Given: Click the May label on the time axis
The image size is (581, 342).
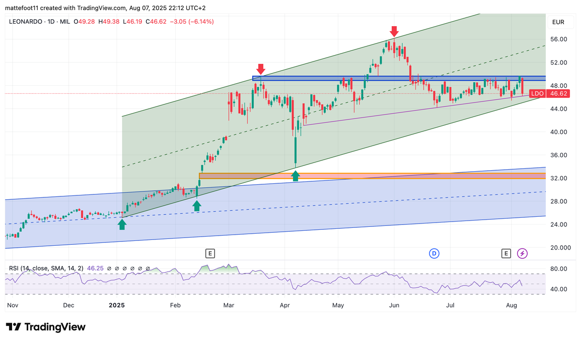Looking at the screenshot, I should click(x=338, y=306).
